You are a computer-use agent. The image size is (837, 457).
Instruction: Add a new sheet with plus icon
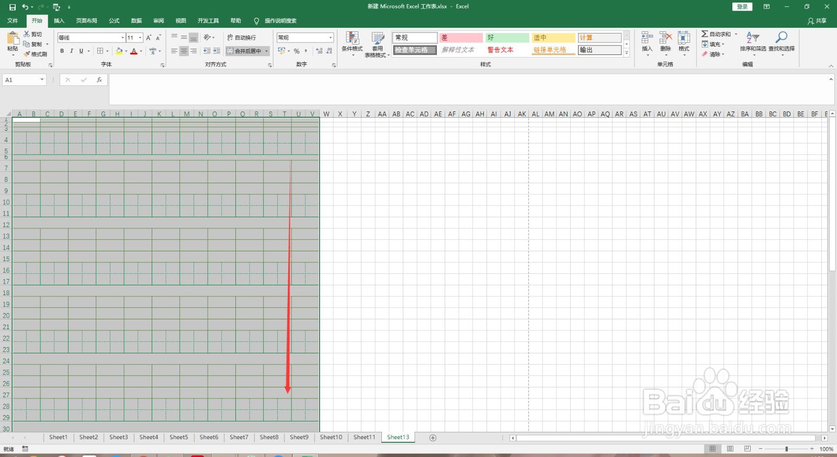click(x=433, y=438)
